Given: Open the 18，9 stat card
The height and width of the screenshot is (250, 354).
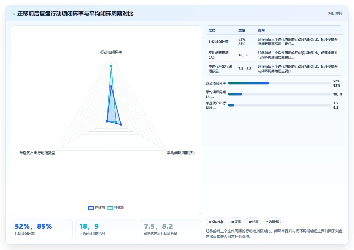Looking at the screenshot, I should tap(106, 229).
